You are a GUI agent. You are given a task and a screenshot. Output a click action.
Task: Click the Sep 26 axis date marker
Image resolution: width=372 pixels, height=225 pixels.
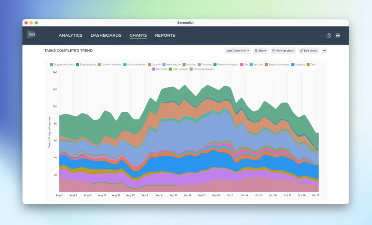(216, 195)
